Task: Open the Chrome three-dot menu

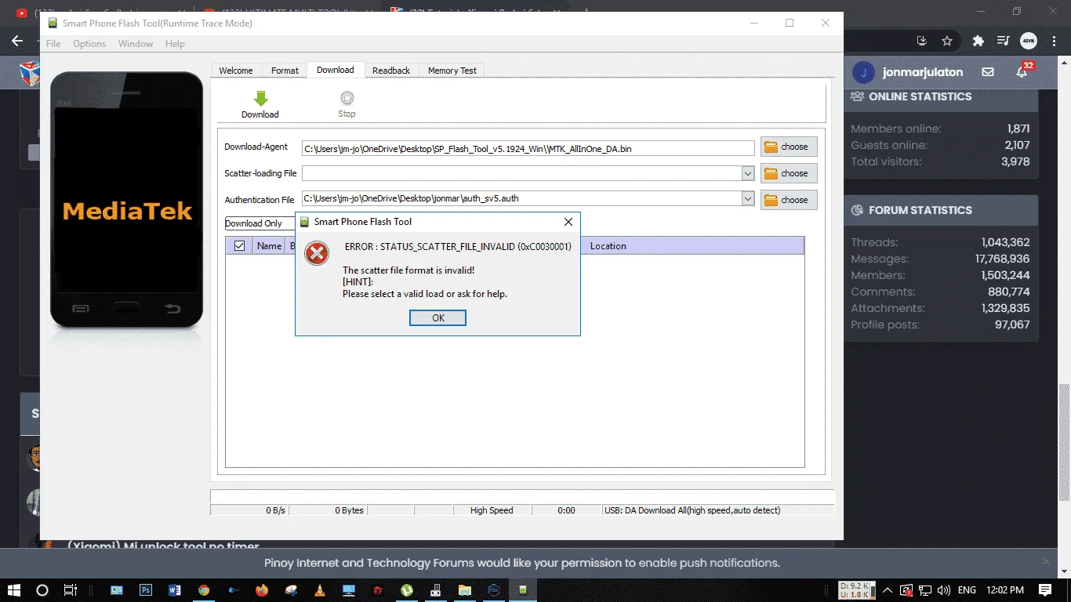Action: (x=1055, y=41)
